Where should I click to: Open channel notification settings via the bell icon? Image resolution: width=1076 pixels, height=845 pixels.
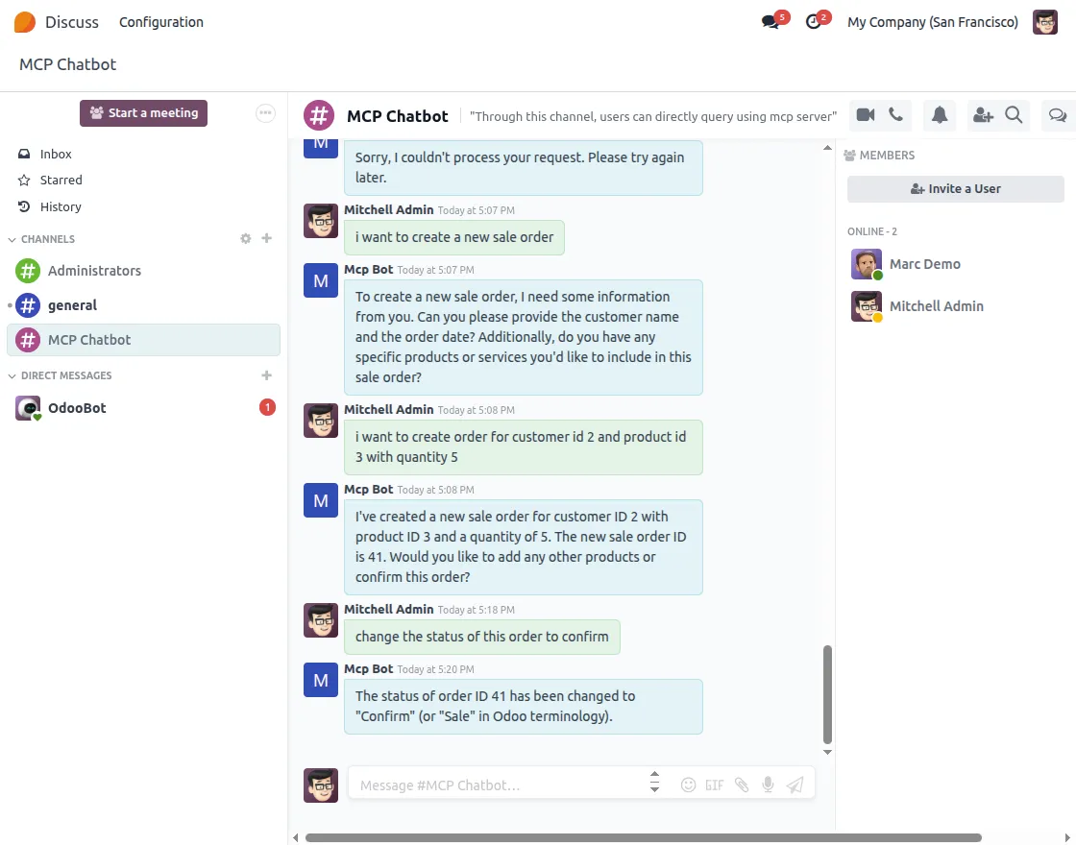pyautogui.click(x=939, y=115)
